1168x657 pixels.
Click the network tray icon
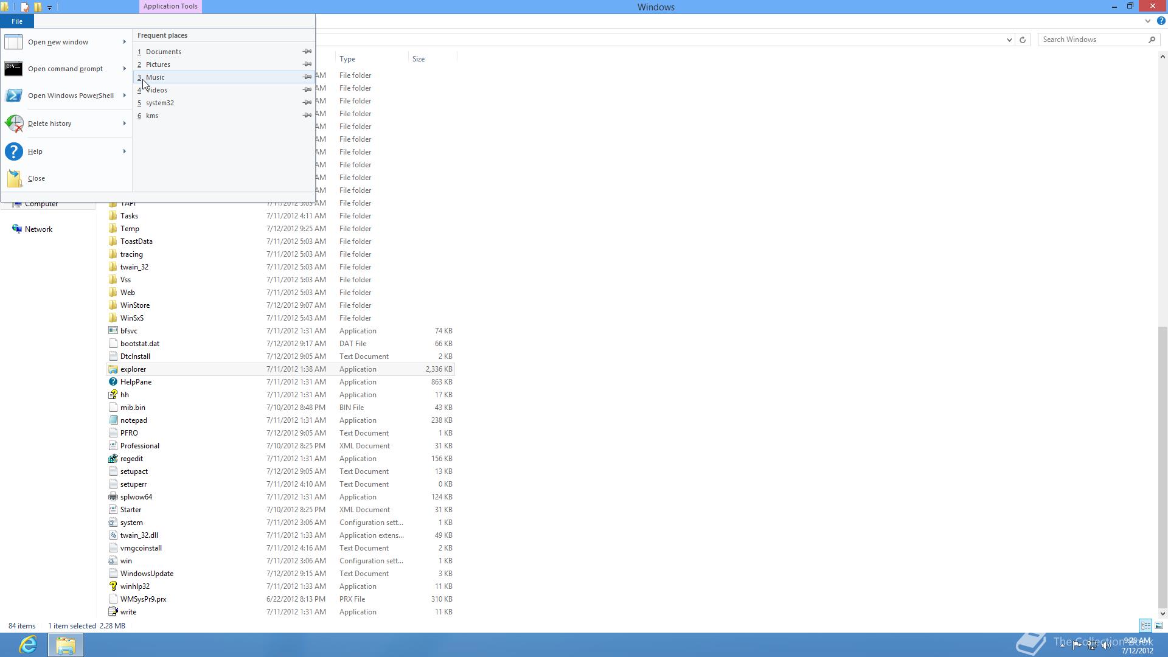(x=1092, y=645)
